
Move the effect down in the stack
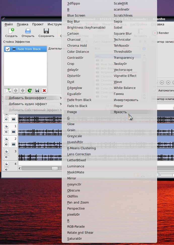[x=23, y=91]
